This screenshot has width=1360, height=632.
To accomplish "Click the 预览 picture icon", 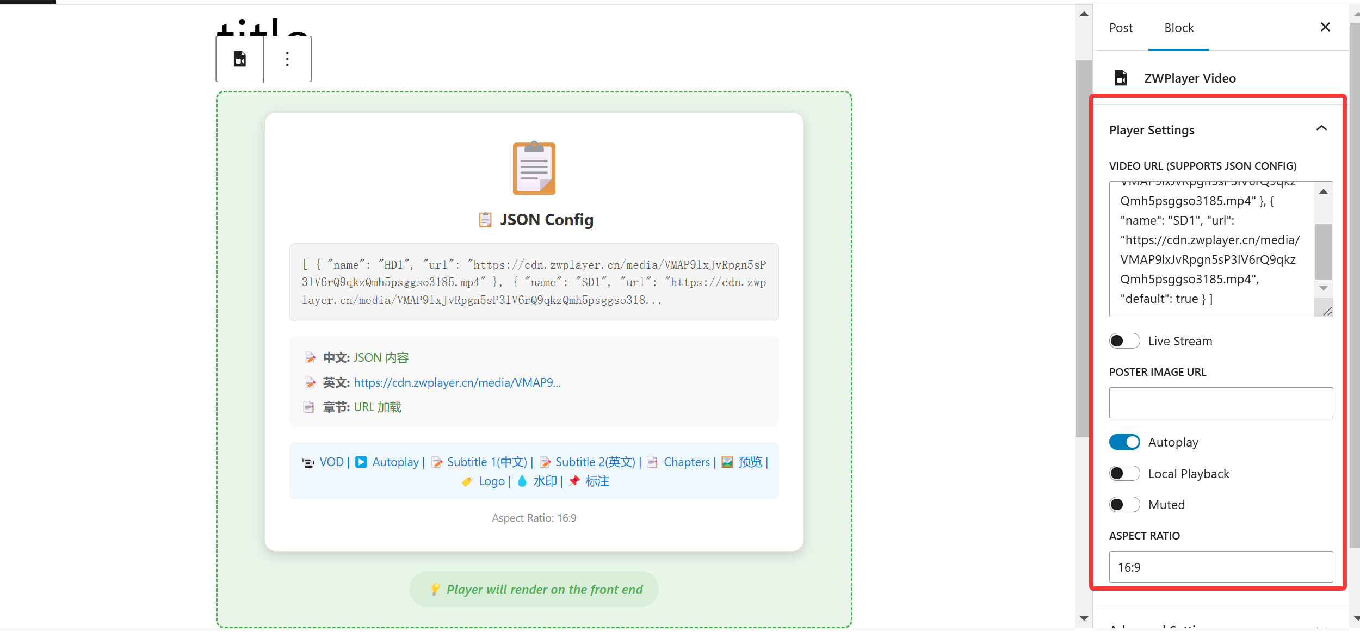I will pos(727,462).
